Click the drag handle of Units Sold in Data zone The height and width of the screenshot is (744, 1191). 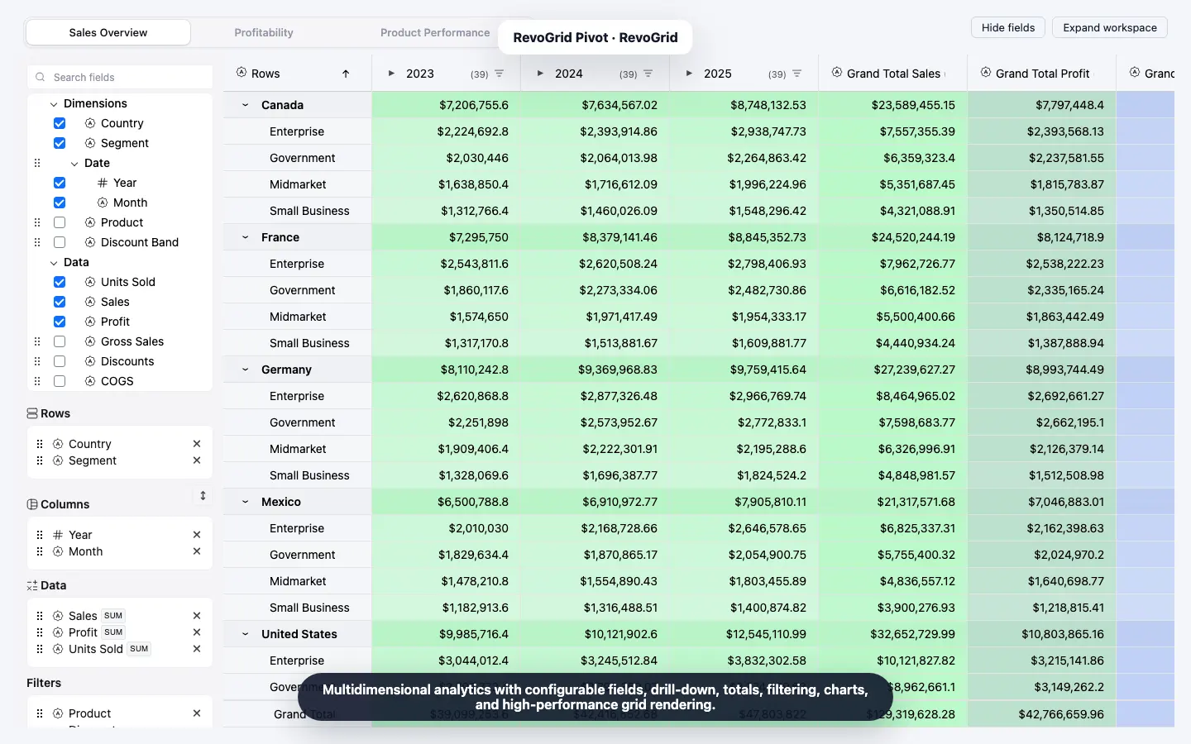click(x=40, y=649)
